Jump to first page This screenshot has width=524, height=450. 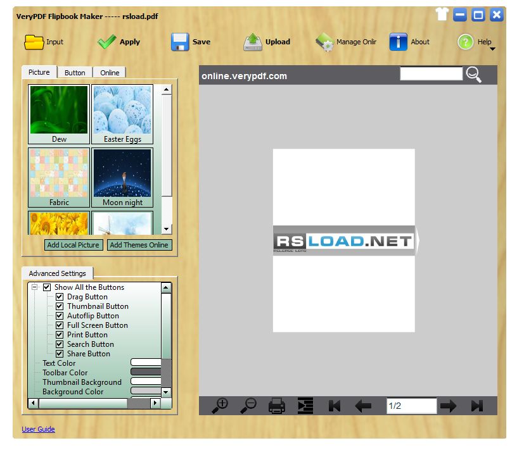(335, 406)
